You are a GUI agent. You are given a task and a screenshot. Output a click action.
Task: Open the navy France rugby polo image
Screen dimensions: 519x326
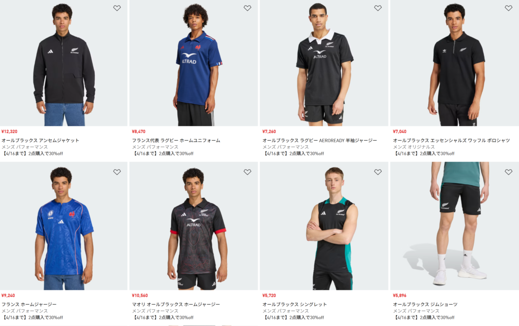click(194, 66)
